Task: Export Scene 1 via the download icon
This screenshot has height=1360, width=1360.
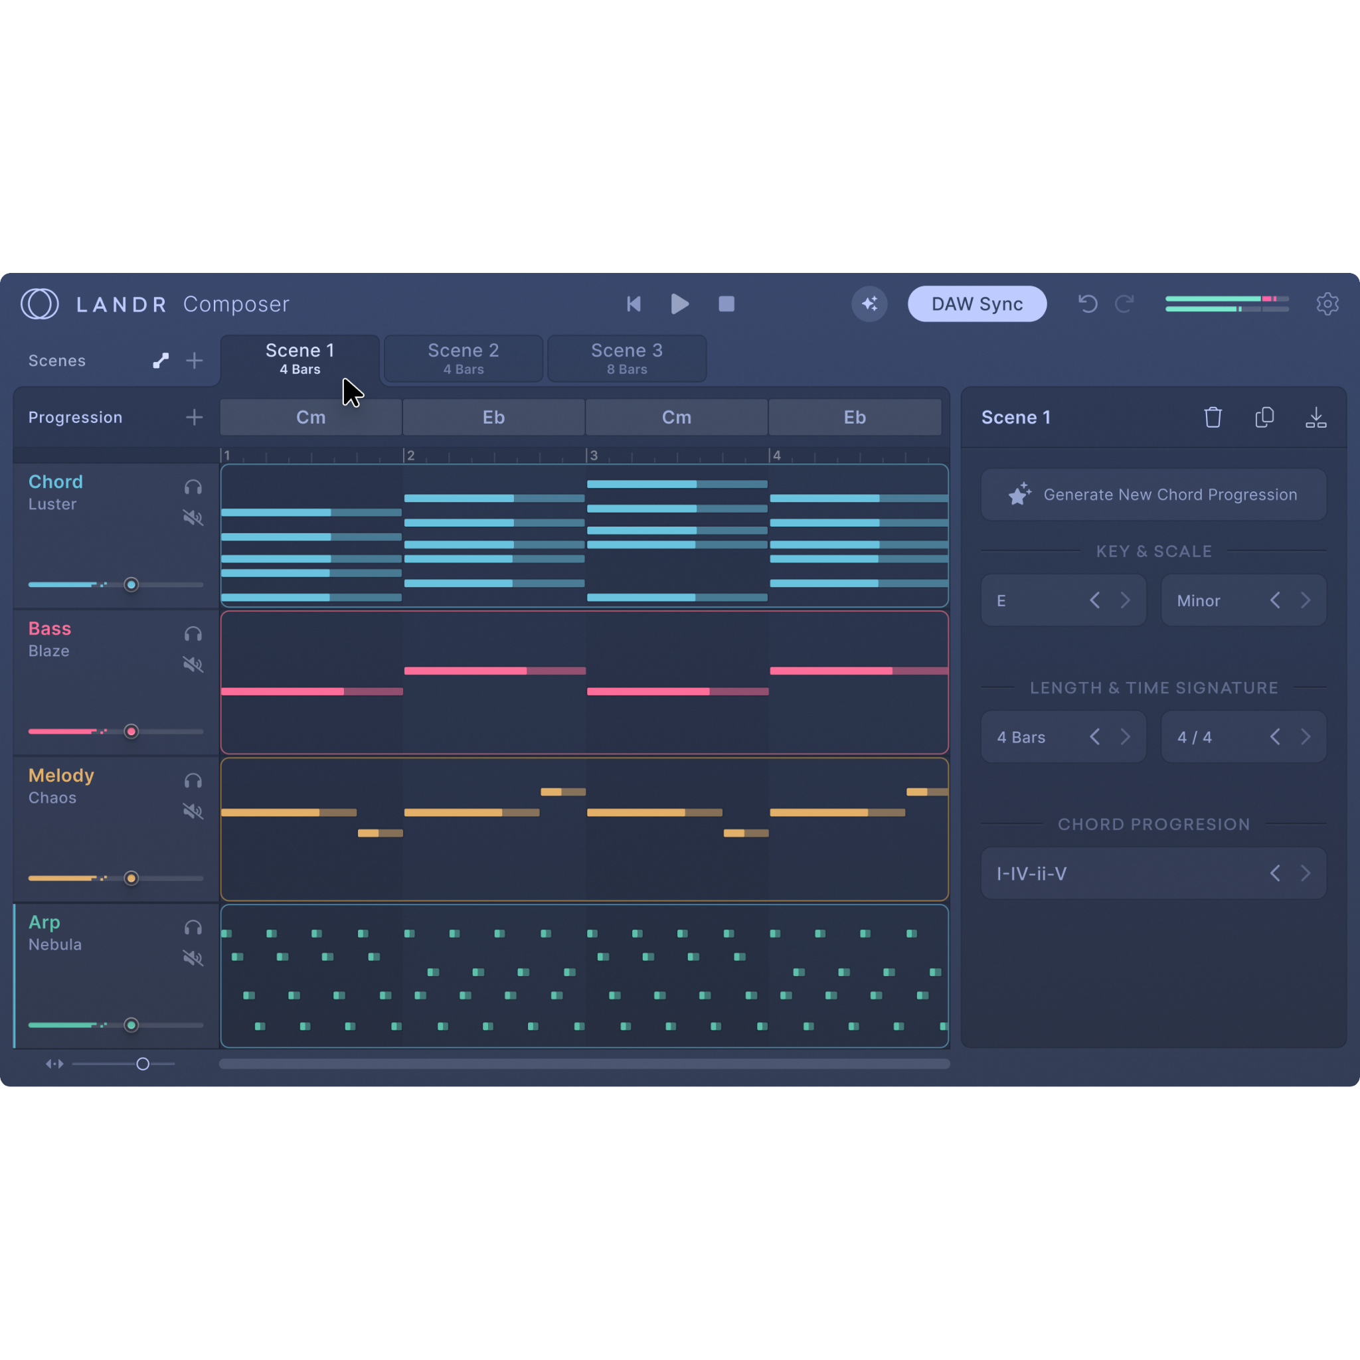Action: pyautogui.click(x=1316, y=417)
